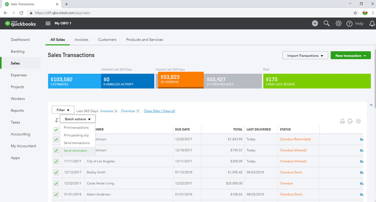The height and width of the screenshot is (202, 376).
Task: Toggle the hamburger navigation menu
Action: (48, 23)
